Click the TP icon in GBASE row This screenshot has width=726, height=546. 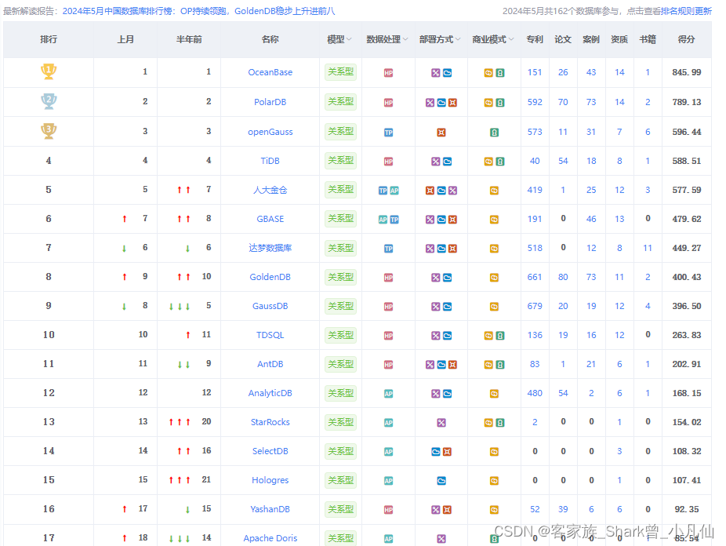[394, 220]
